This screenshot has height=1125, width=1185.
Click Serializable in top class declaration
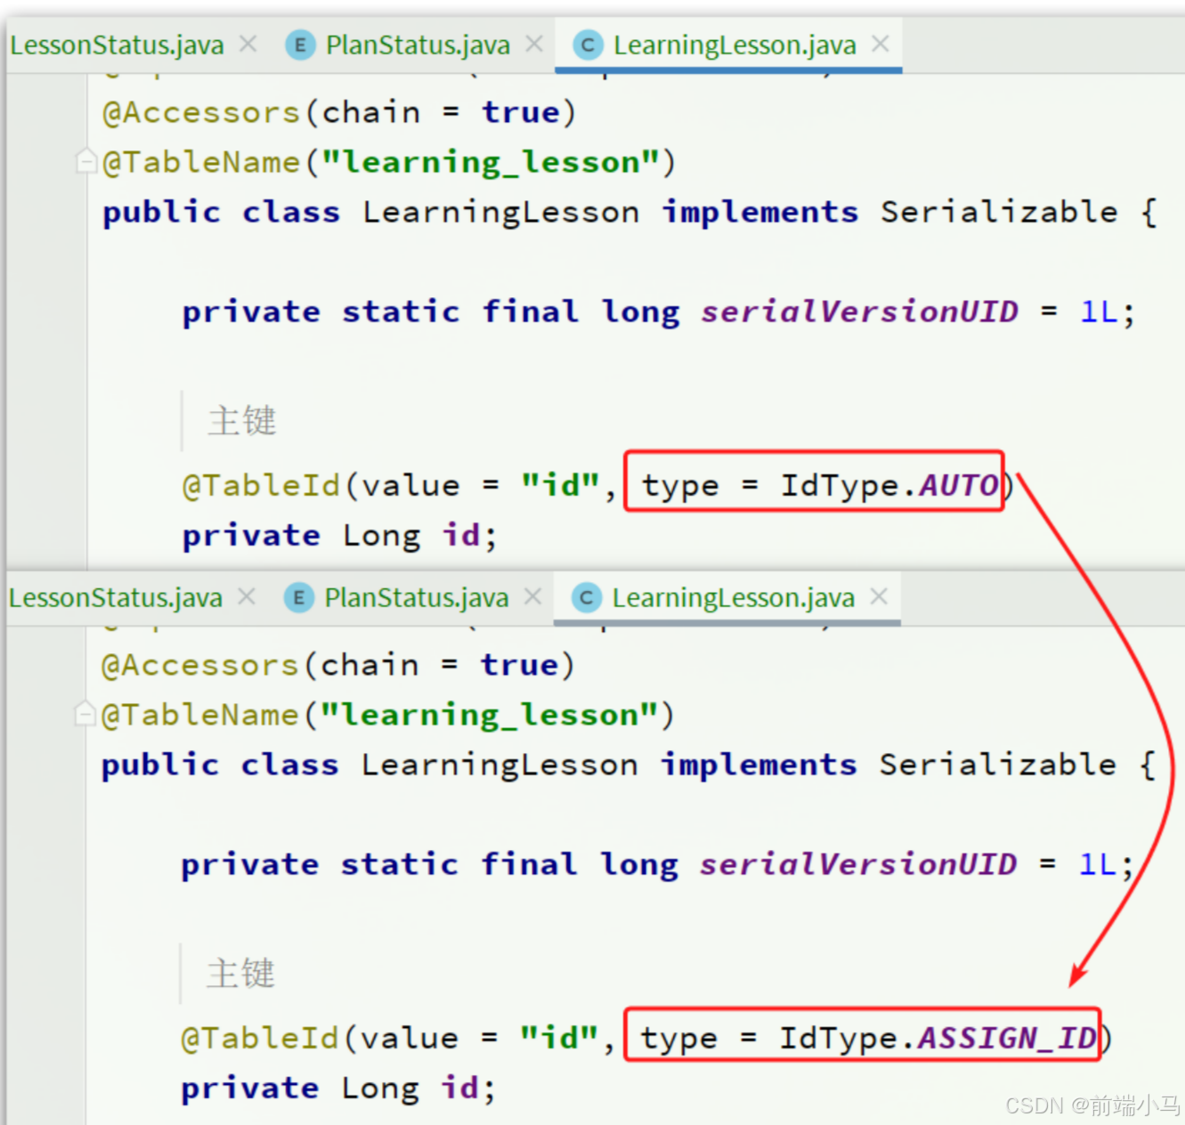999,212
